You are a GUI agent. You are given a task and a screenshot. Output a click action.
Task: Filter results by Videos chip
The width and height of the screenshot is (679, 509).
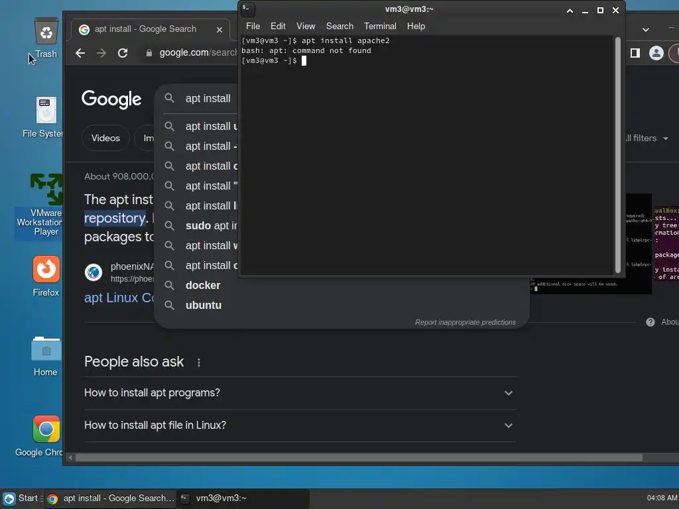(x=105, y=138)
